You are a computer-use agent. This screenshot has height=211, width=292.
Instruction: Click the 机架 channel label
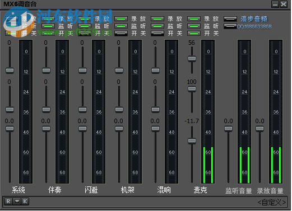pos(128,190)
